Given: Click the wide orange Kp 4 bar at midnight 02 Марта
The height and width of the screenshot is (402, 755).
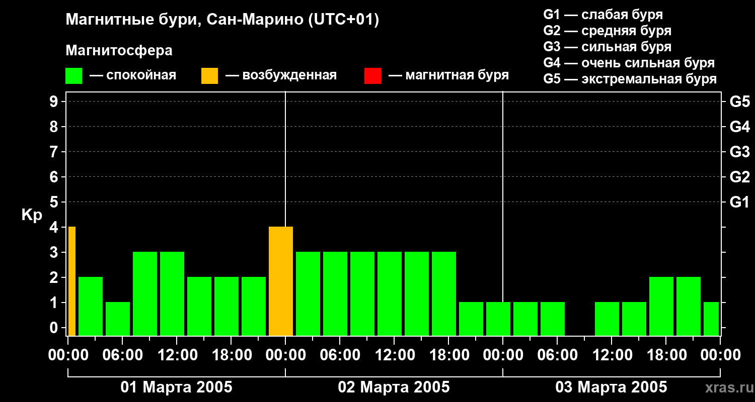Looking at the screenshot, I should [281, 281].
